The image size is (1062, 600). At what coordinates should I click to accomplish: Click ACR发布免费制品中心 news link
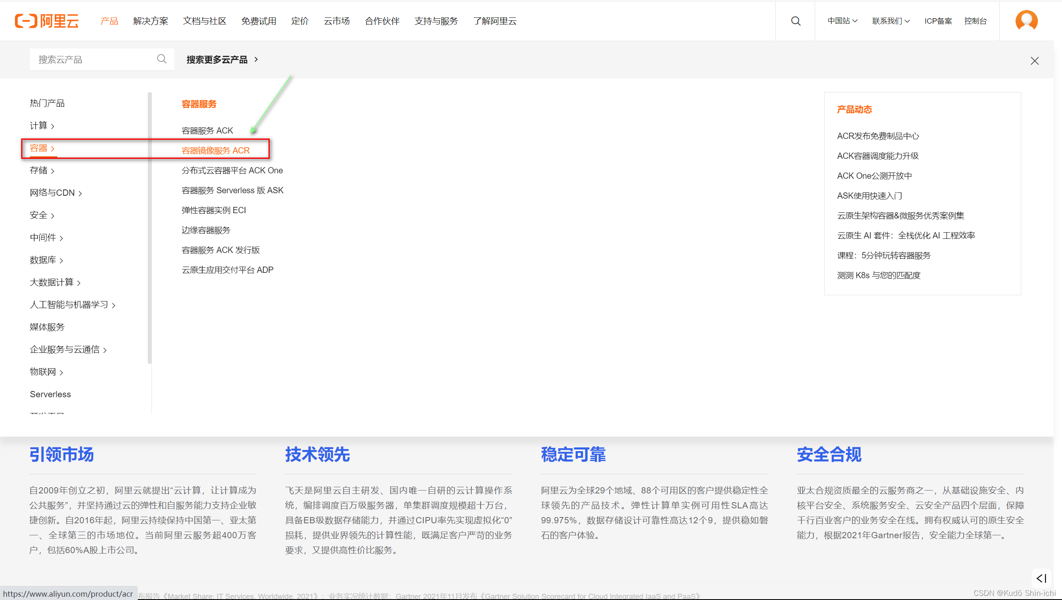tap(877, 136)
